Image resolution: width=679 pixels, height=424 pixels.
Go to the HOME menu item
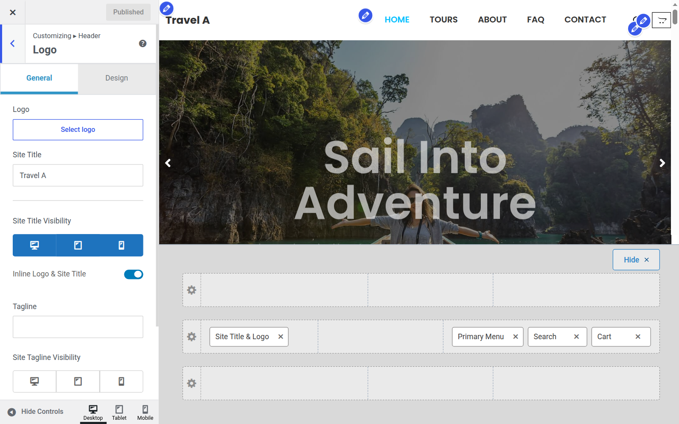397,20
